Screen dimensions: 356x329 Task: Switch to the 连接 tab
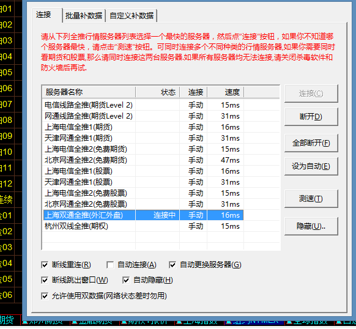tap(46, 15)
